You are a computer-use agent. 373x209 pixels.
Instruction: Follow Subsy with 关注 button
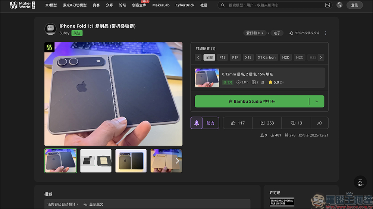click(x=77, y=33)
